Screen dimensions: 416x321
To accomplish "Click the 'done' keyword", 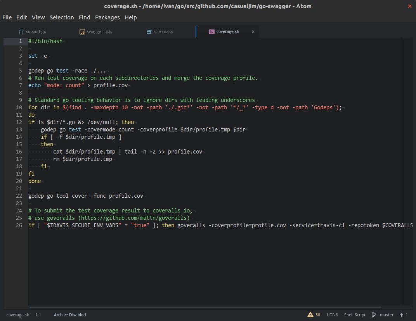I will [35, 181].
